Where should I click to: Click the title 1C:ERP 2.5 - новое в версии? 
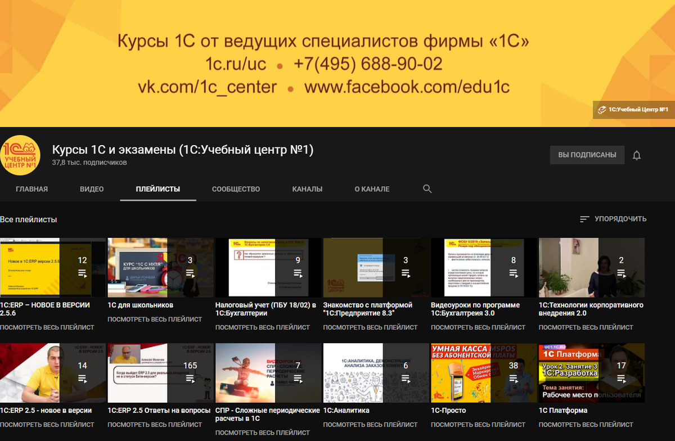click(46, 411)
